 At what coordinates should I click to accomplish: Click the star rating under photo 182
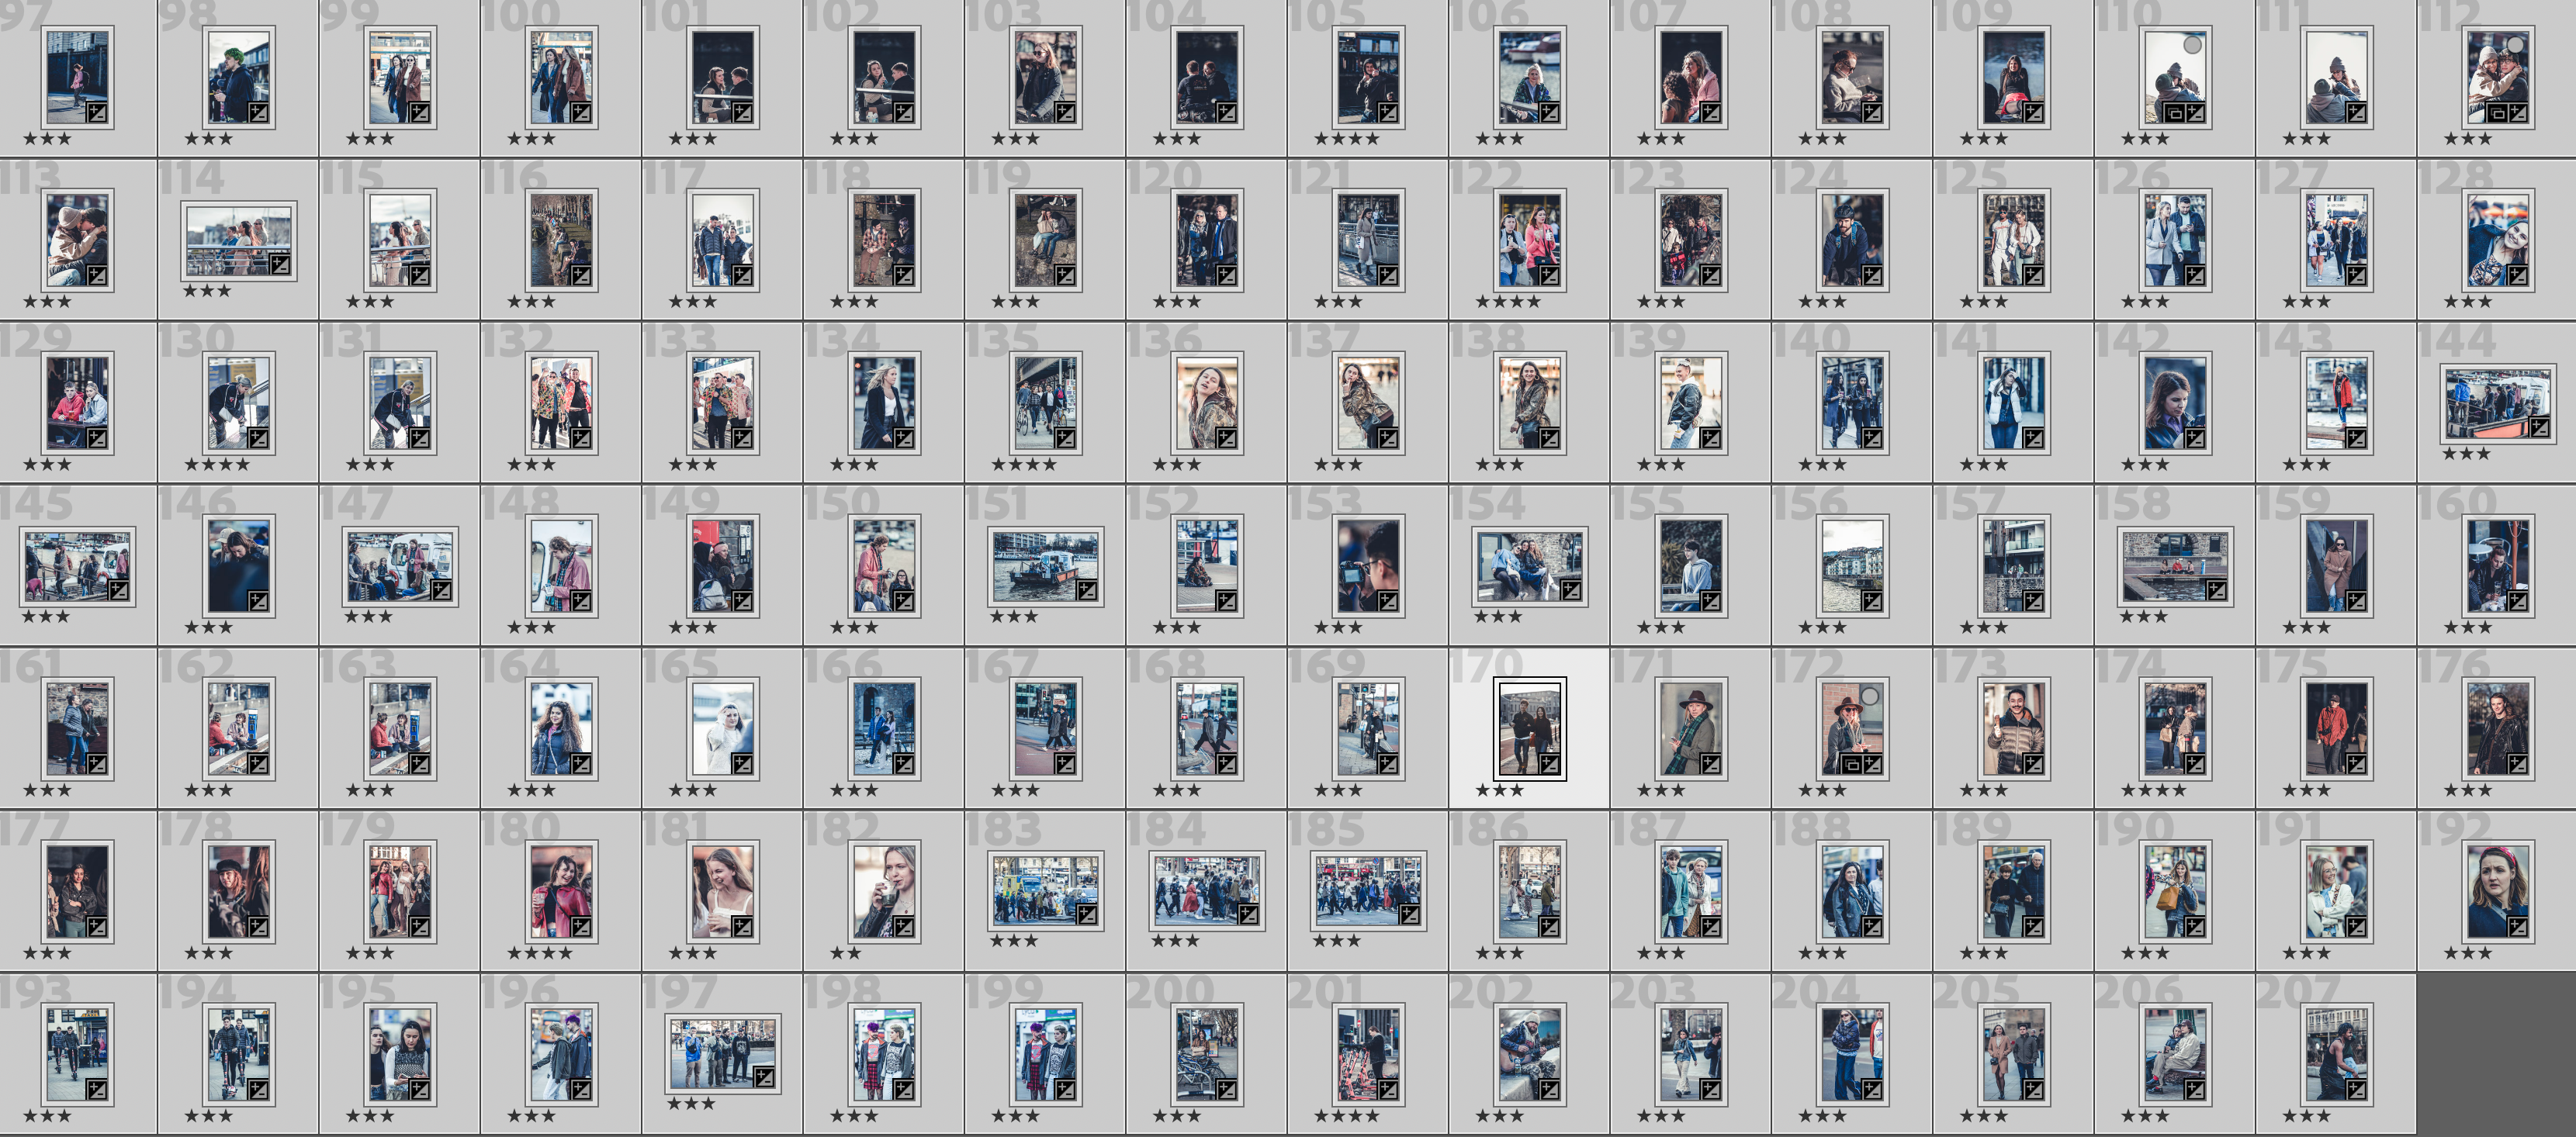tap(845, 953)
